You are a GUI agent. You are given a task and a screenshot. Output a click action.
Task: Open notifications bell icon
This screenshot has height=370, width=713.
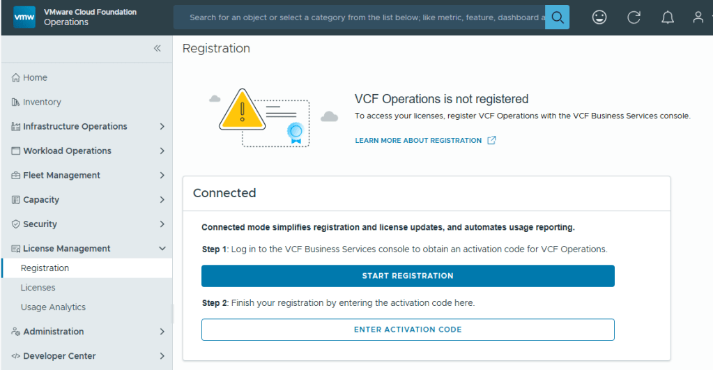pyautogui.click(x=667, y=17)
